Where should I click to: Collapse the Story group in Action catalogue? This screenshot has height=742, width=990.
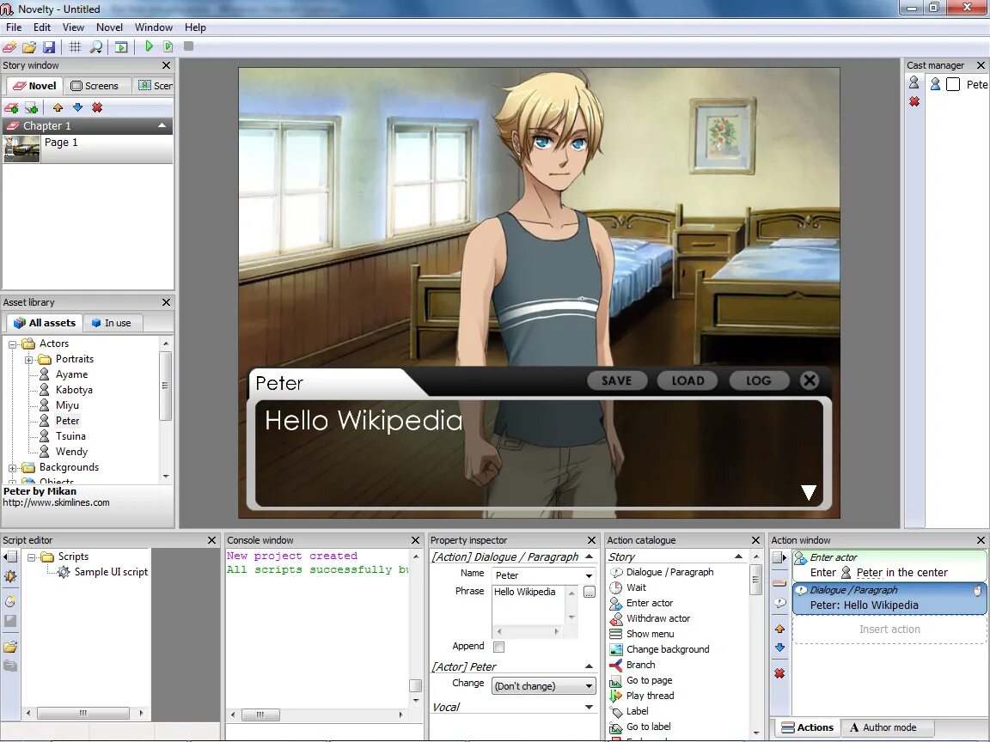click(x=739, y=556)
